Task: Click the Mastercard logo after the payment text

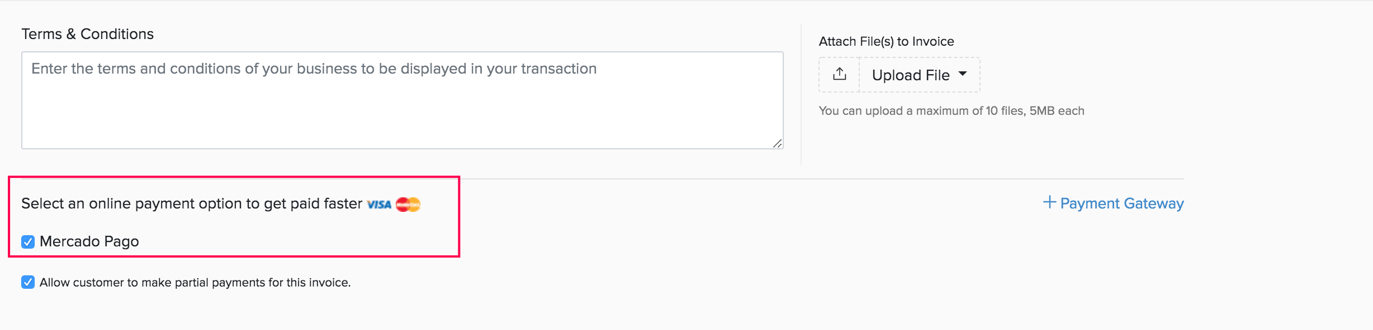Action: pyautogui.click(x=408, y=204)
